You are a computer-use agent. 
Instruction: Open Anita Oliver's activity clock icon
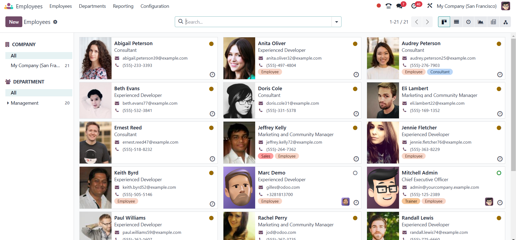[356, 75]
